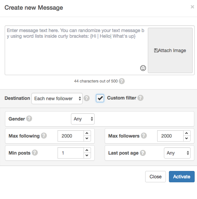Click the Gender help icon
The image size is (197, 199).
click(x=29, y=119)
